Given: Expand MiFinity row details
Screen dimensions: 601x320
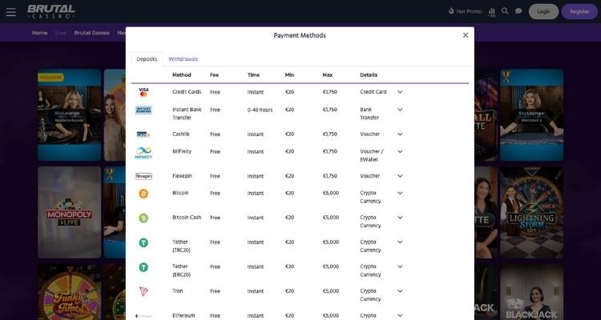Looking at the screenshot, I should [400, 151].
